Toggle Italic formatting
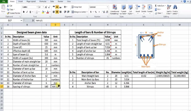The width and height of the screenshot is (191, 111). pyautogui.click(x=27, y=12)
